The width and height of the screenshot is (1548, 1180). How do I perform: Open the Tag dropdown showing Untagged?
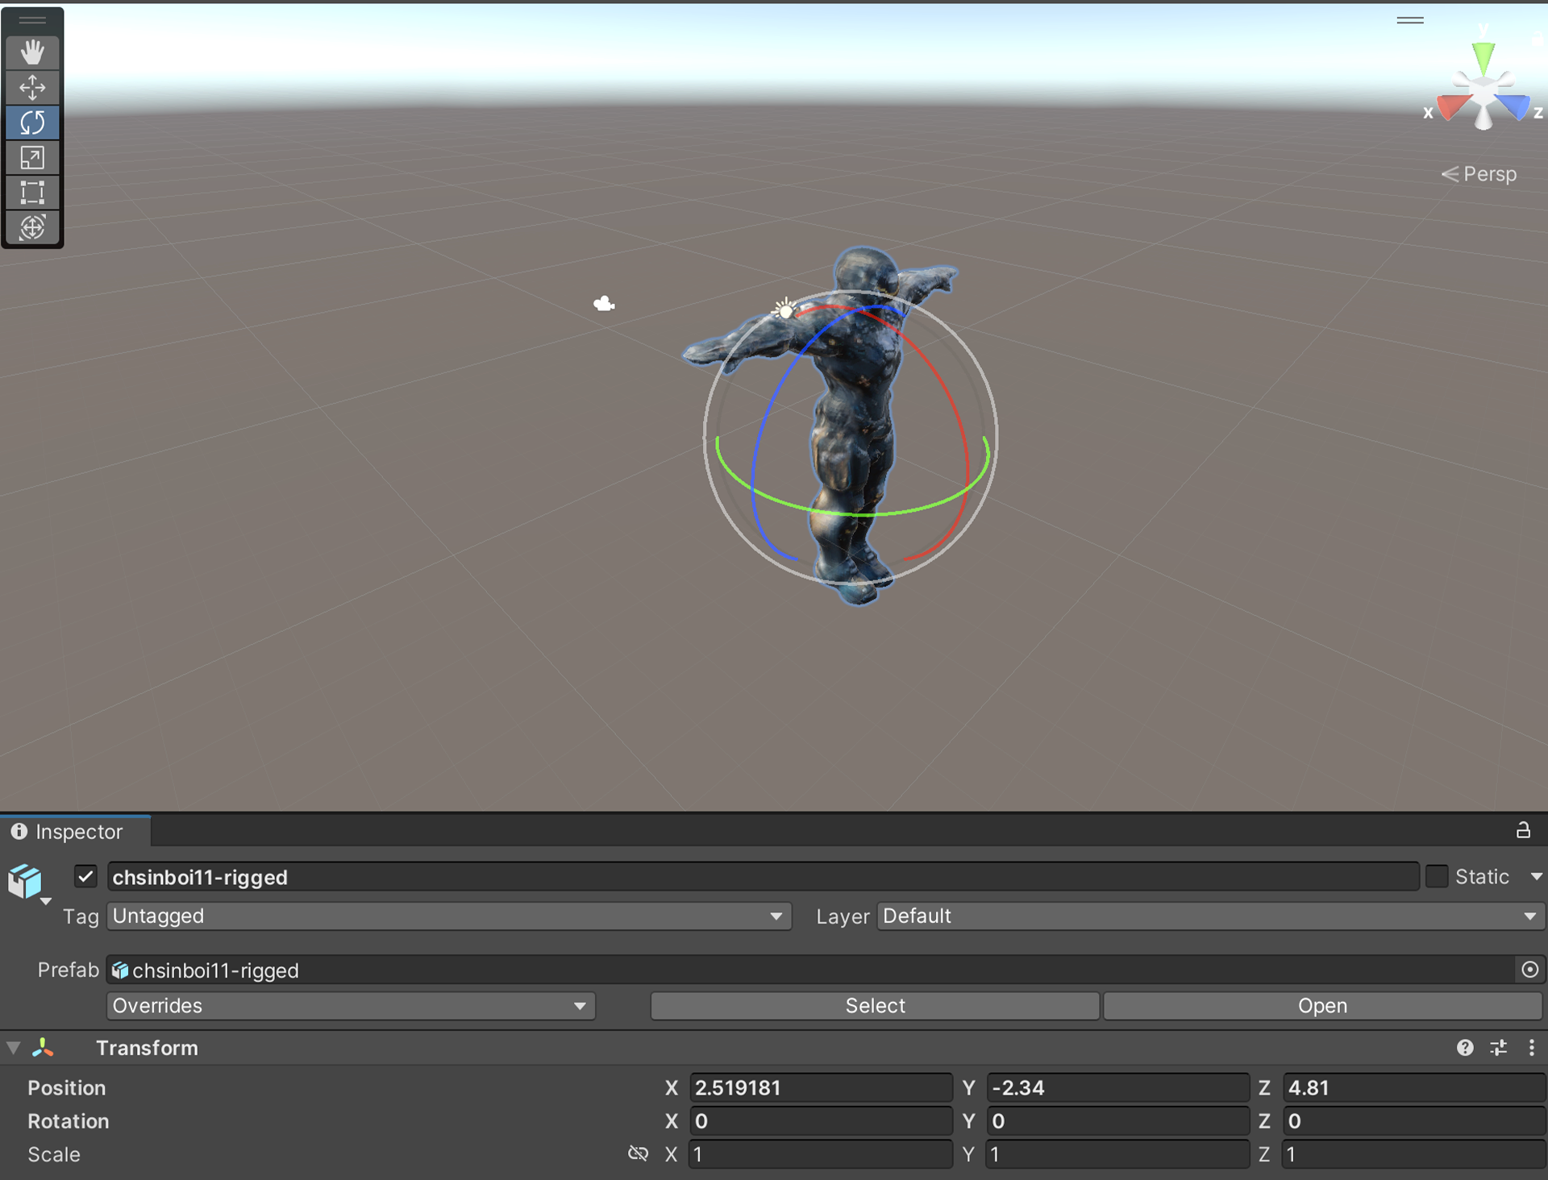pyautogui.click(x=447, y=916)
